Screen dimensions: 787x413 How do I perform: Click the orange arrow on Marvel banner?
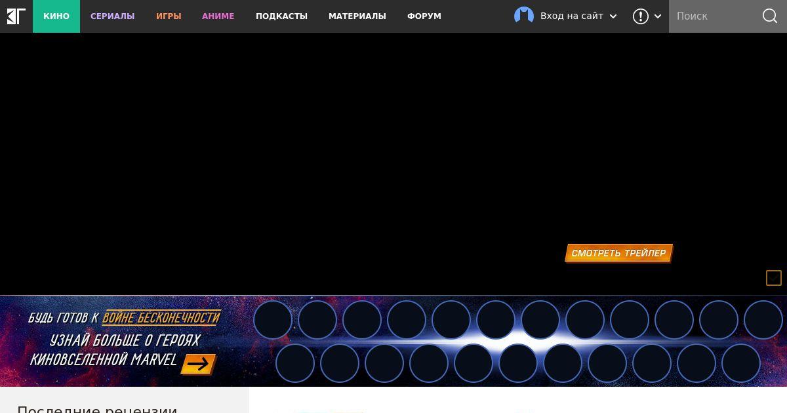point(198,364)
